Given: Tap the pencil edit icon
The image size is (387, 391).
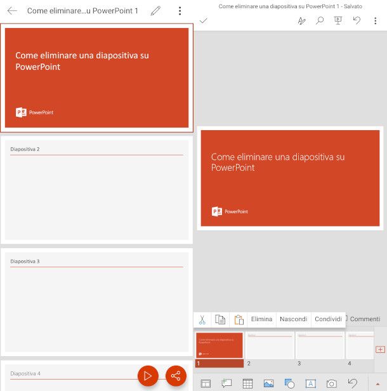Looking at the screenshot, I should pos(155,11).
